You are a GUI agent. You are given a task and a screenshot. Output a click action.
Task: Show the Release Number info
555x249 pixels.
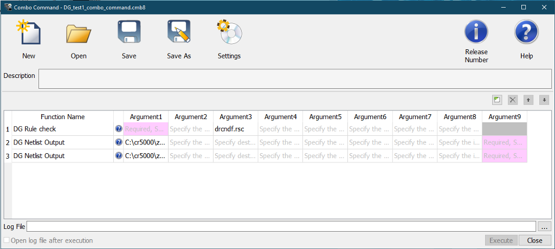tap(476, 32)
